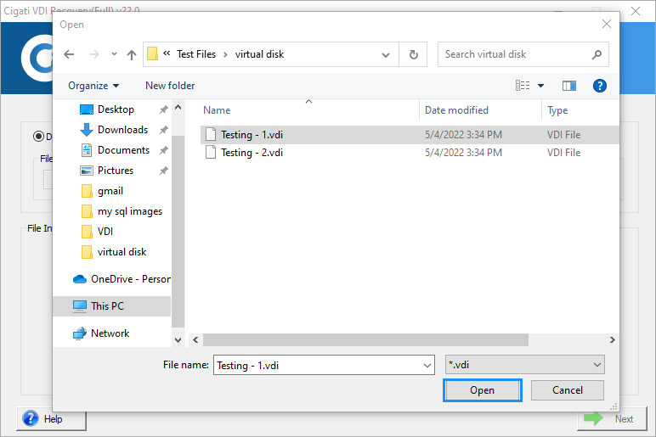Select virtual disk folder in sidebar
Viewport: 656px width, 437px height.
tap(122, 252)
